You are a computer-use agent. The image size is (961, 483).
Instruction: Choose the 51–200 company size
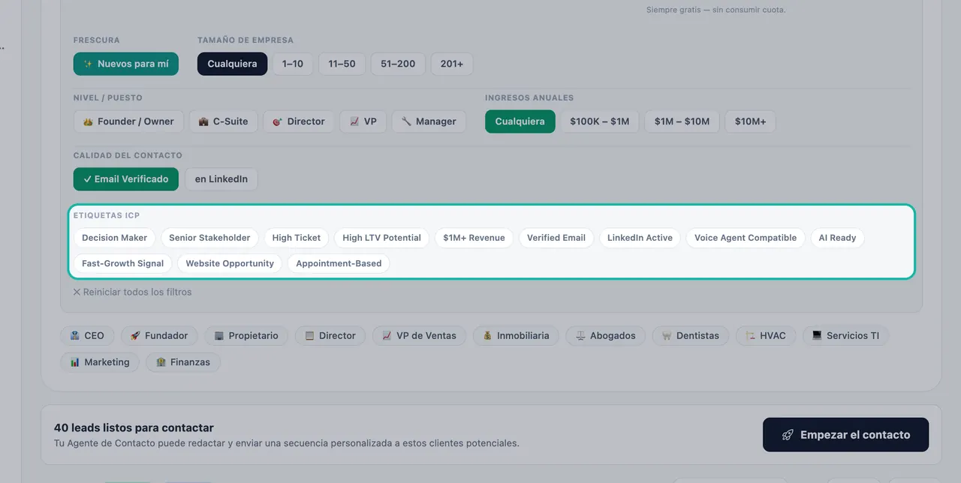click(398, 64)
